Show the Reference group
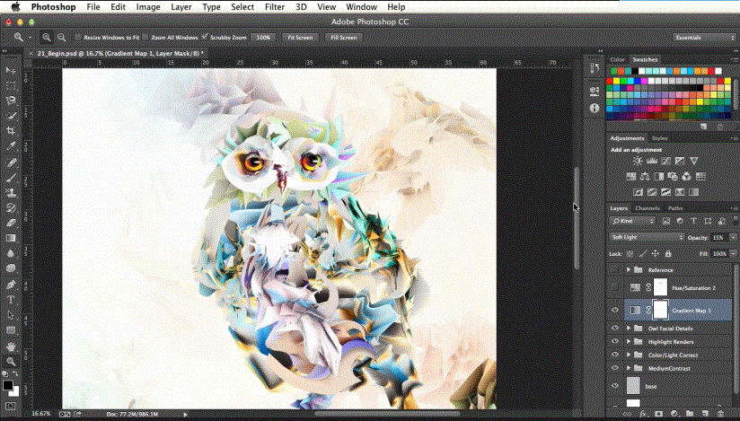The height and width of the screenshot is (421, 740). 615,269
